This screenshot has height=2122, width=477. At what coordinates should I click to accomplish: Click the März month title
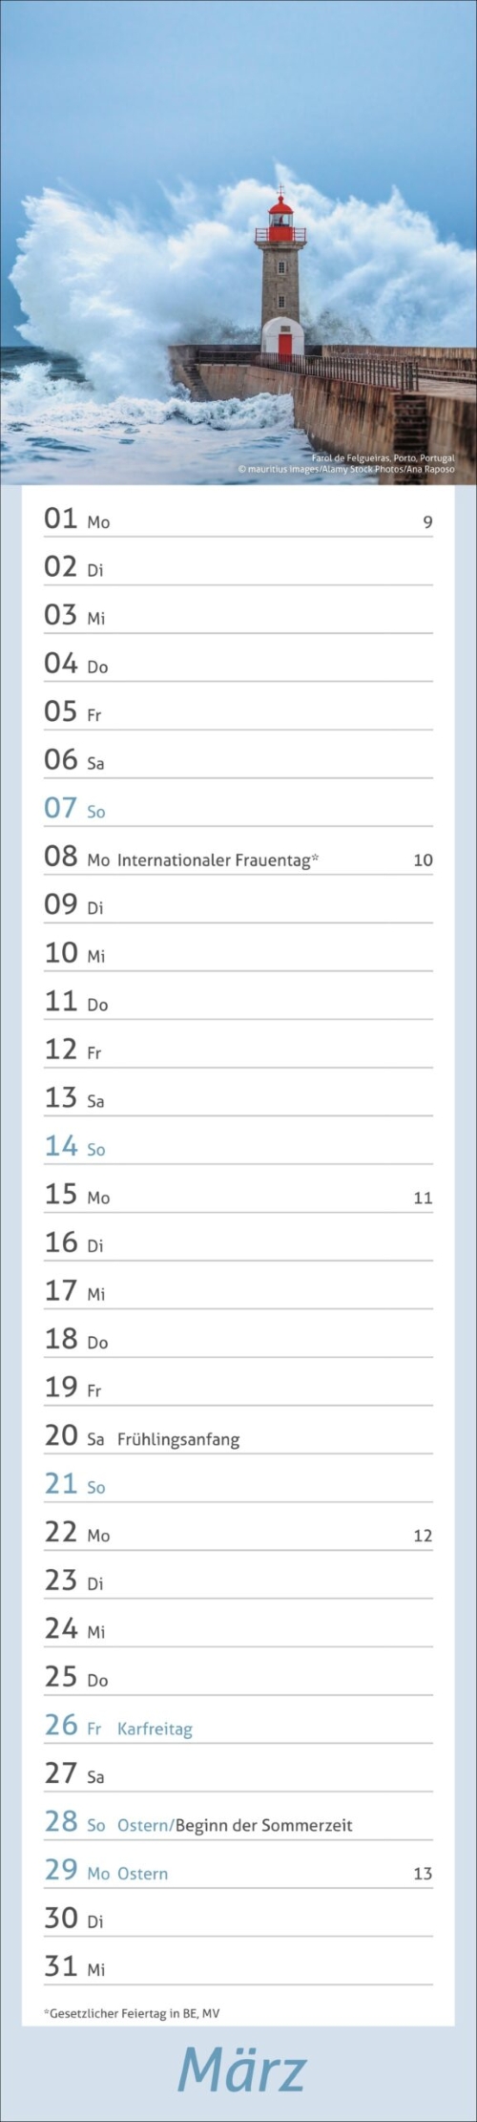pos(241,2069)
